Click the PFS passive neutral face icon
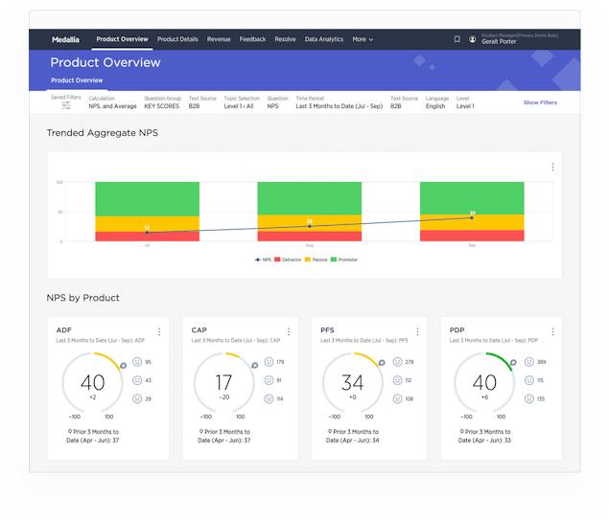Viewport: 609px width, 520px height. tap(397, 380)
